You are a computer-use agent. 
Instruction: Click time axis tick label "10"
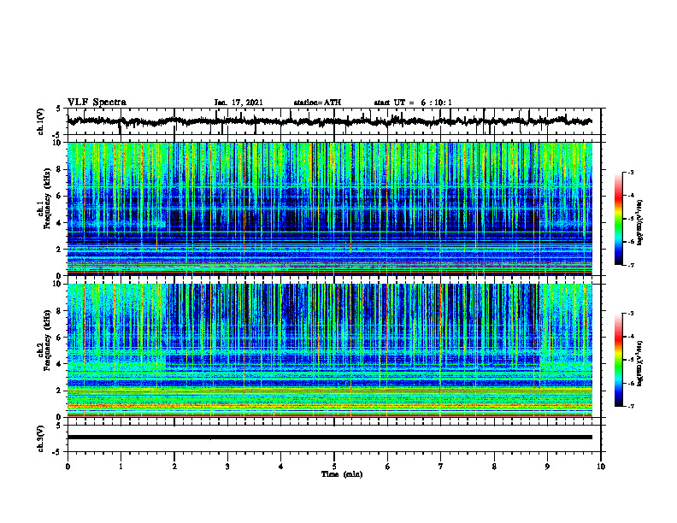pos(601,467)
